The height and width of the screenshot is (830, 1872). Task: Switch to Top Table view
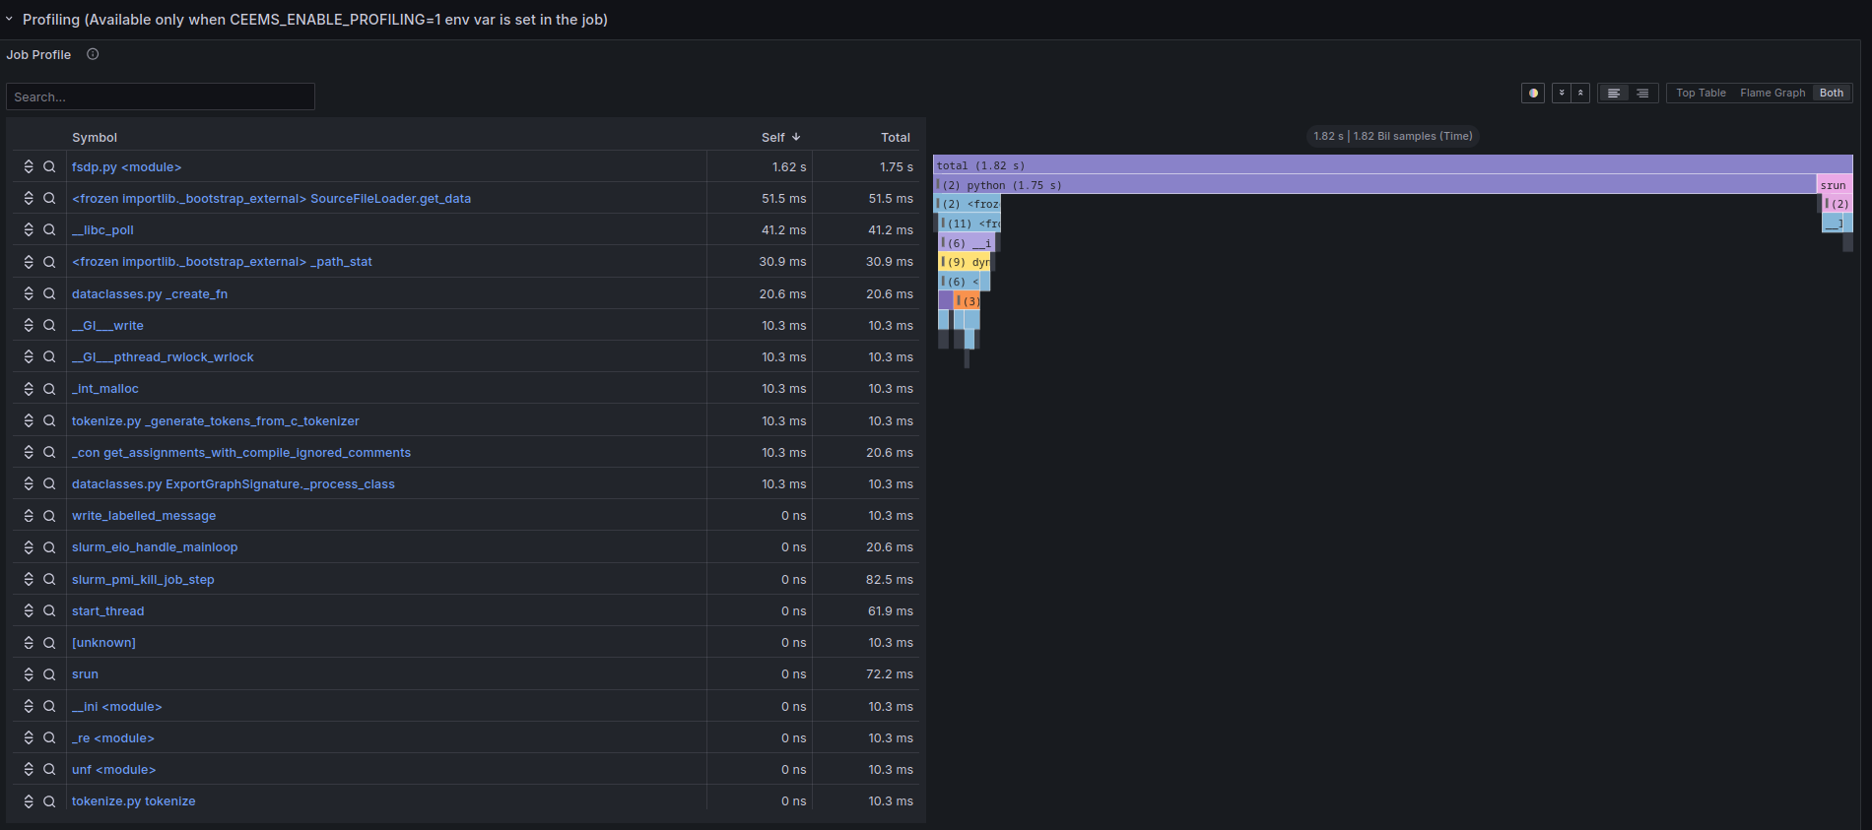point(1701,94)
